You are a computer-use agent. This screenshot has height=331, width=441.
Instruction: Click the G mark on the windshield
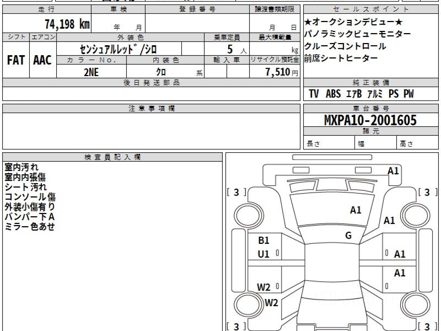349,236
